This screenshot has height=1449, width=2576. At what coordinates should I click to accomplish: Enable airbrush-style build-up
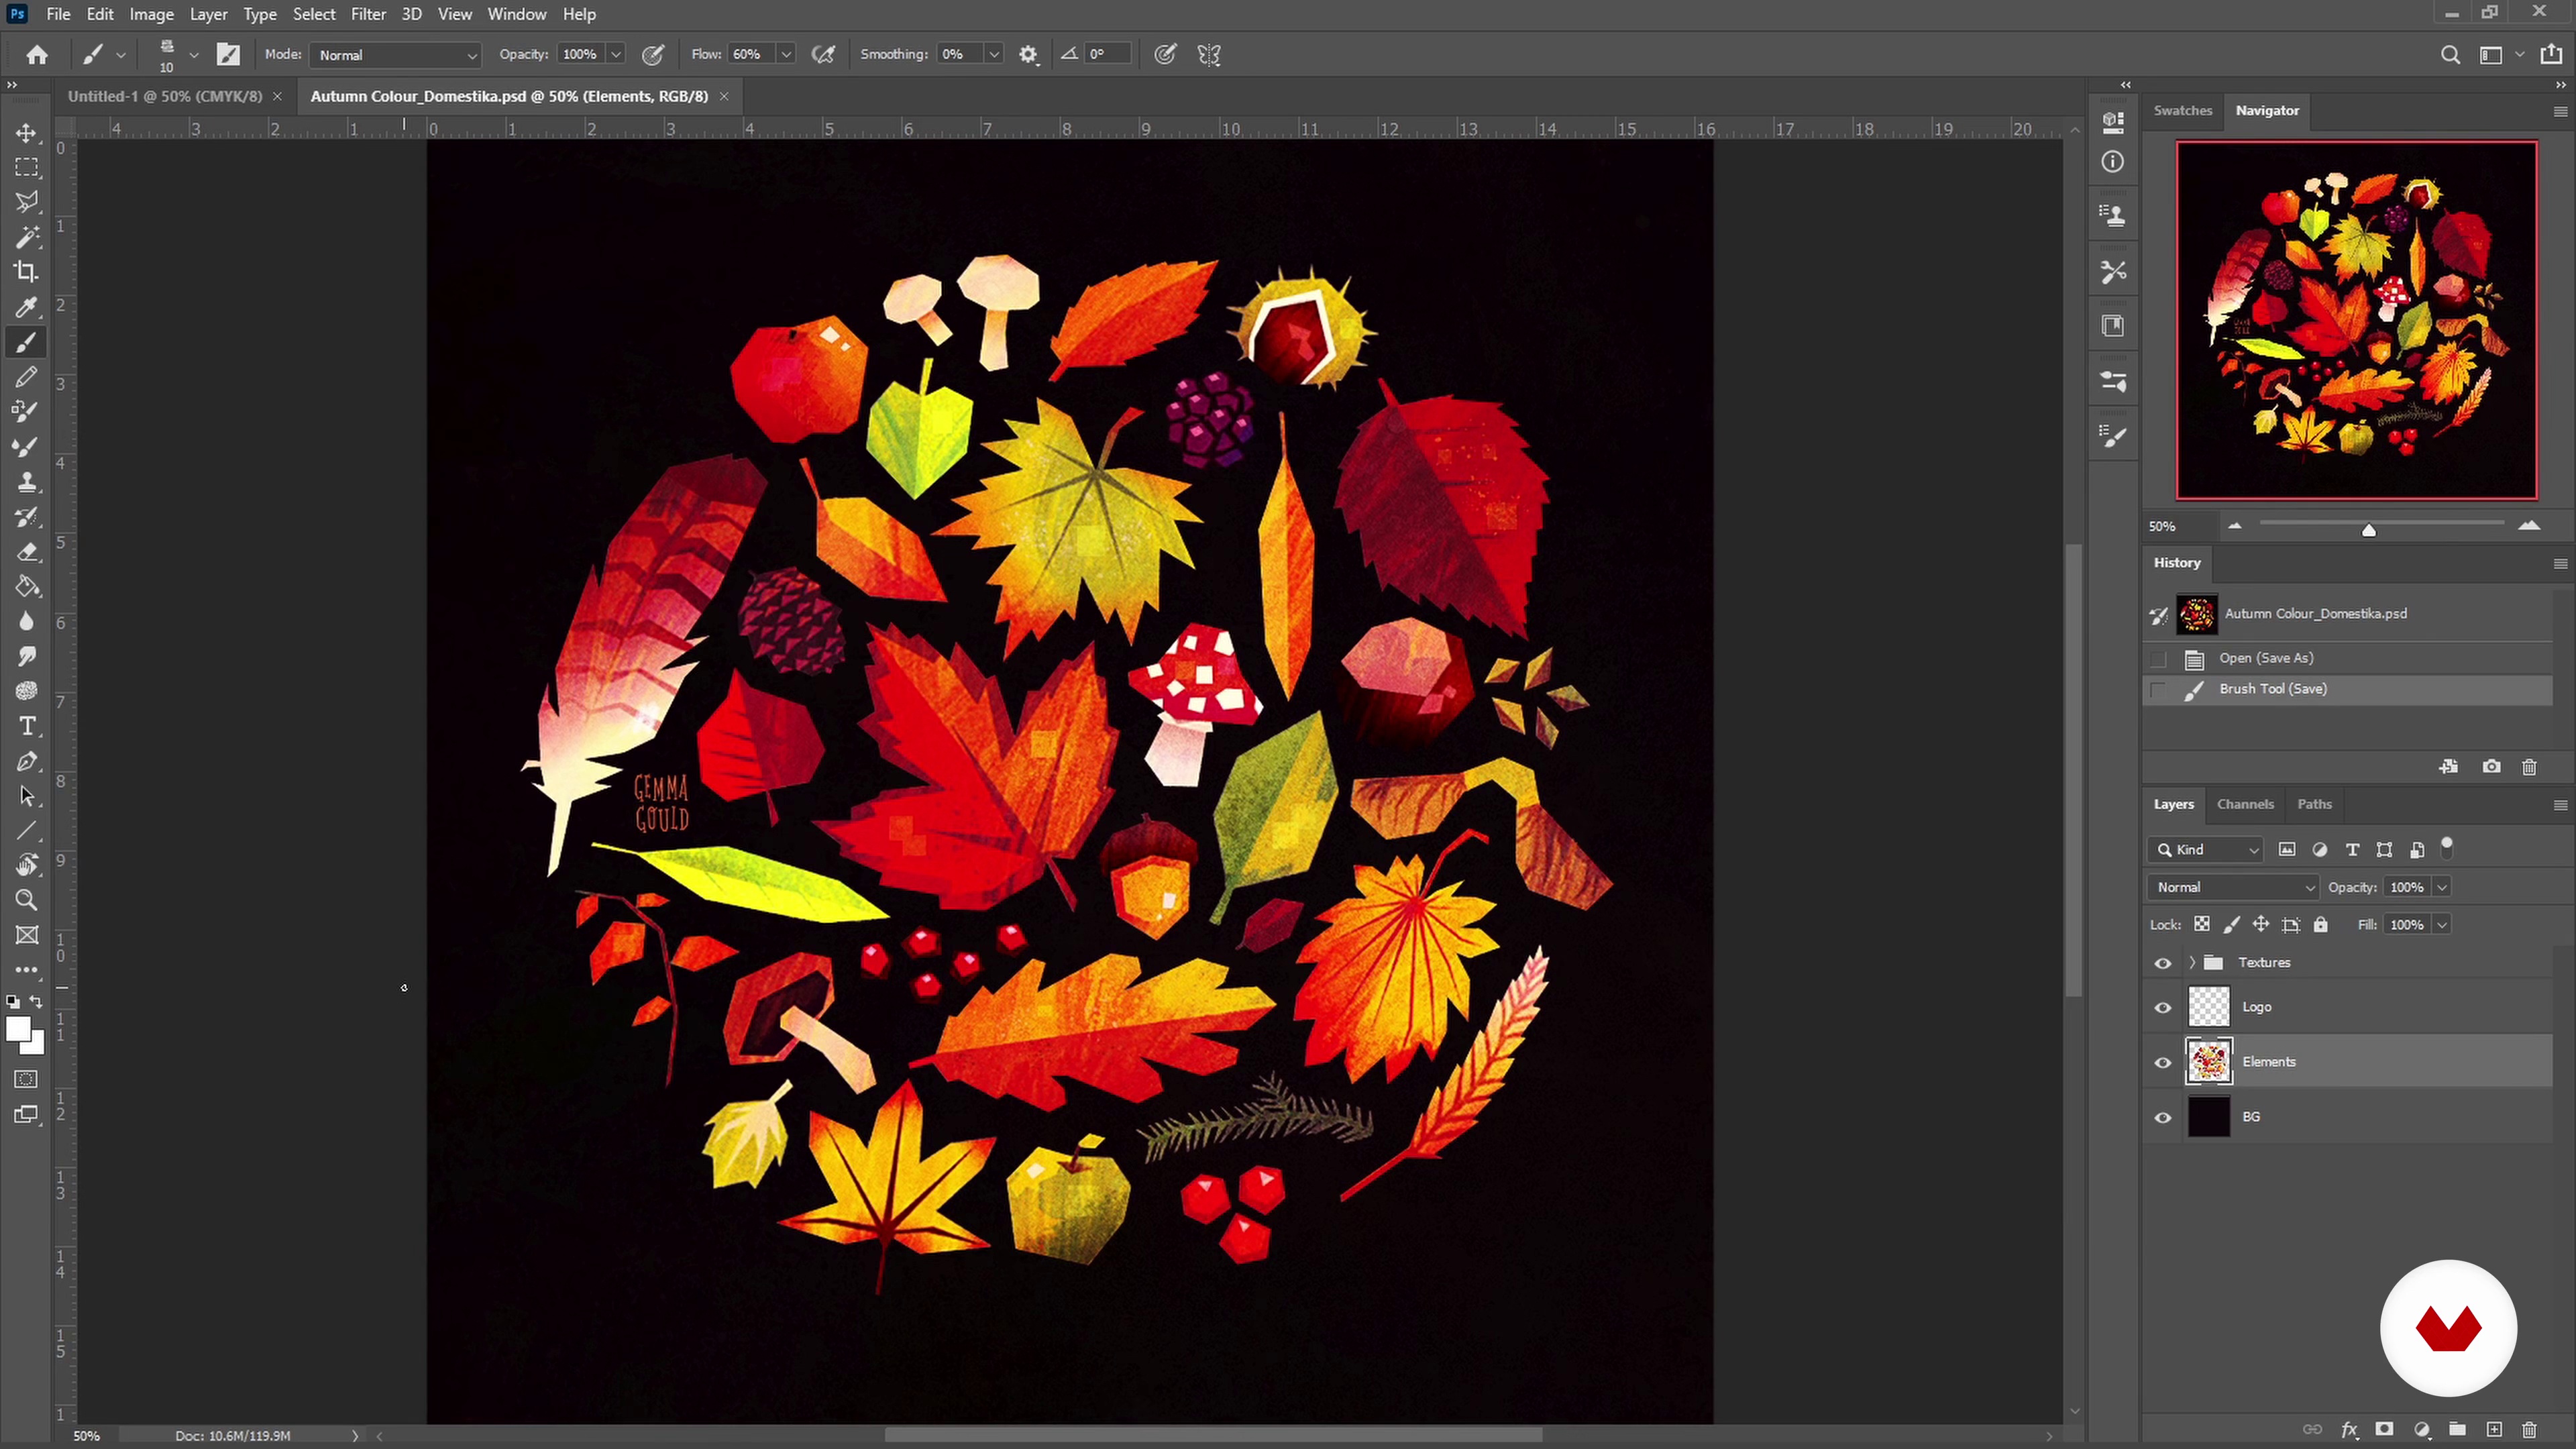pos(823,55)
